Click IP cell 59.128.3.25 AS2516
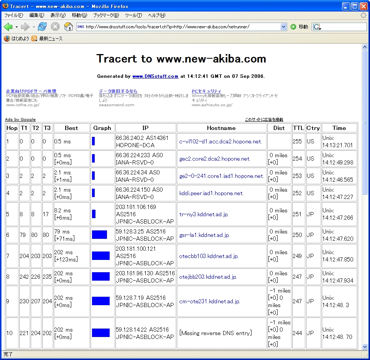The height and width of the screenshot is (360, 370). click(145, 235)
